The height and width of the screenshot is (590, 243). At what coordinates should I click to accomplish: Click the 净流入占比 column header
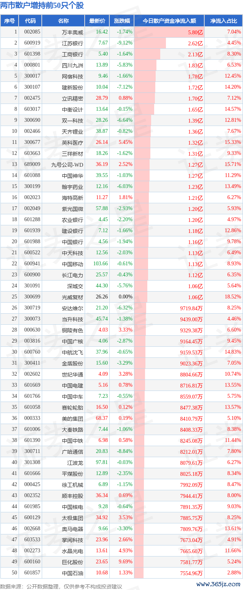click(x=224, y=21)
